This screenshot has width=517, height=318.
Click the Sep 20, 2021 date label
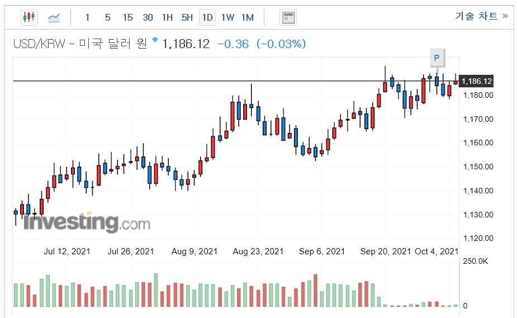tap(386, 251)
